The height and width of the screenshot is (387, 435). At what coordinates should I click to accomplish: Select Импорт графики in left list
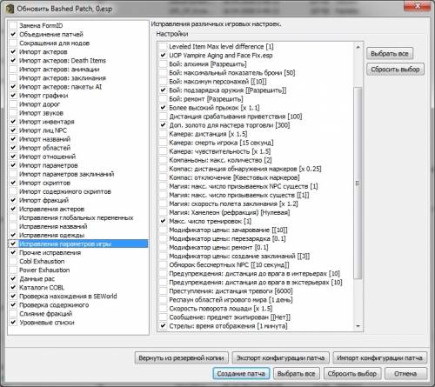(x=43, y=96)
